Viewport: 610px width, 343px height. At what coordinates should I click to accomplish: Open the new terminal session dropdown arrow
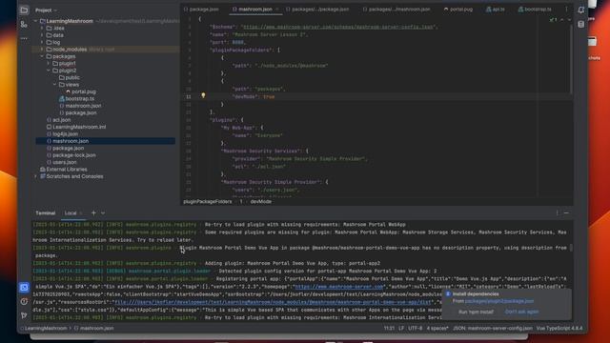click(103, 213)
